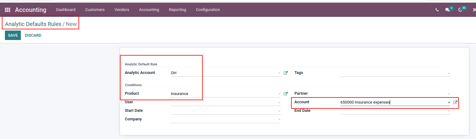This screenshot has width=476, height=139.
Task: Open the End Date picker arrow
Action: click(449, 111)
